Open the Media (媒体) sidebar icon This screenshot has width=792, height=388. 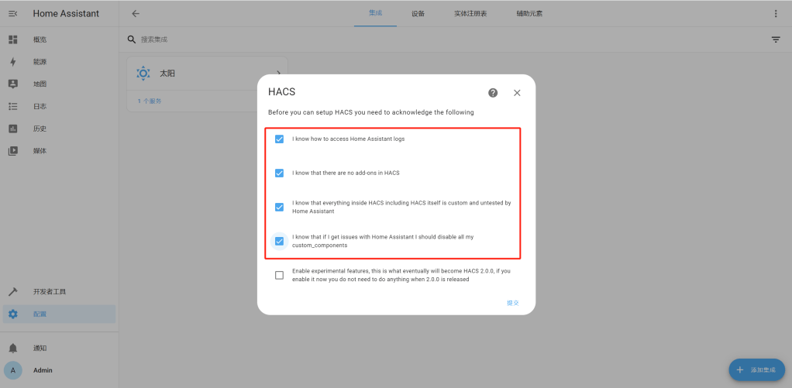point(13,151)
